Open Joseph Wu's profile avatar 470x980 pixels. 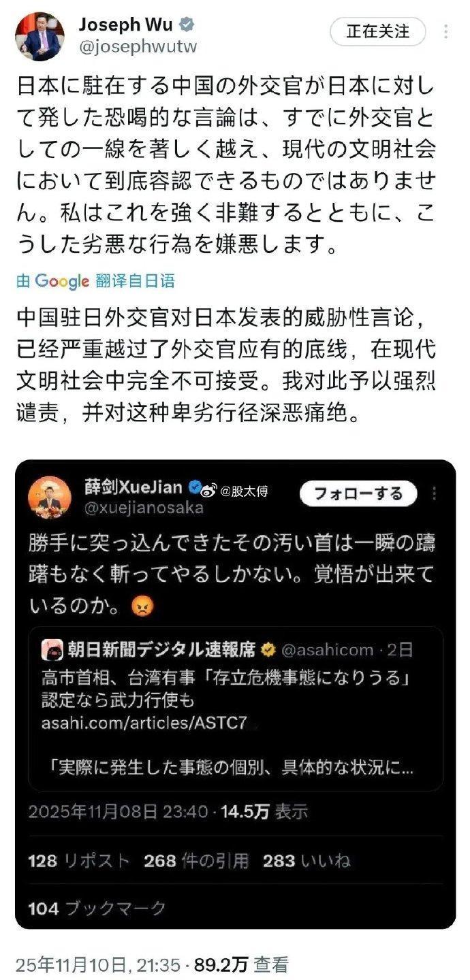(40, 36)
